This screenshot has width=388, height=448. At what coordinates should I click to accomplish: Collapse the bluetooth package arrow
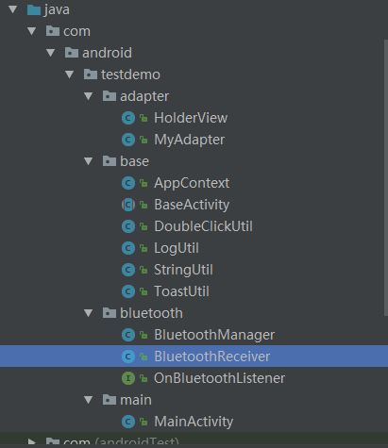point(89,313)
